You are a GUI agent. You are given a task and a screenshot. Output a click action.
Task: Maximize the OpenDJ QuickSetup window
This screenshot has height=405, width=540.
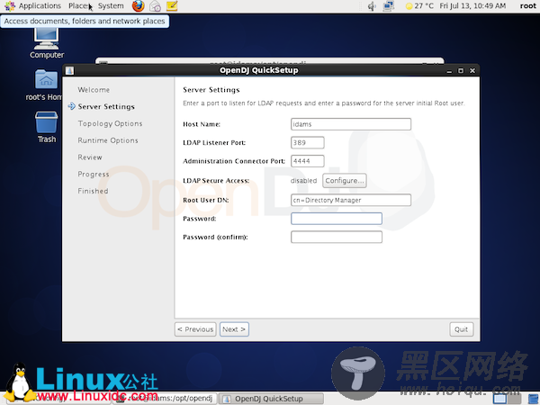pos(461,70)
